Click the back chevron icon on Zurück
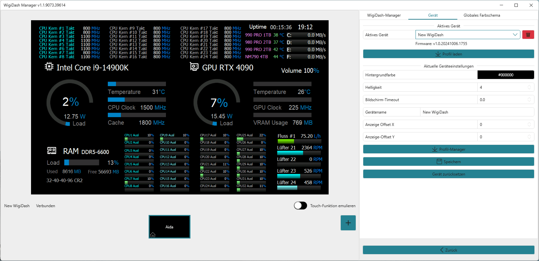Screen dimensions: 539x261 point(442,250)
